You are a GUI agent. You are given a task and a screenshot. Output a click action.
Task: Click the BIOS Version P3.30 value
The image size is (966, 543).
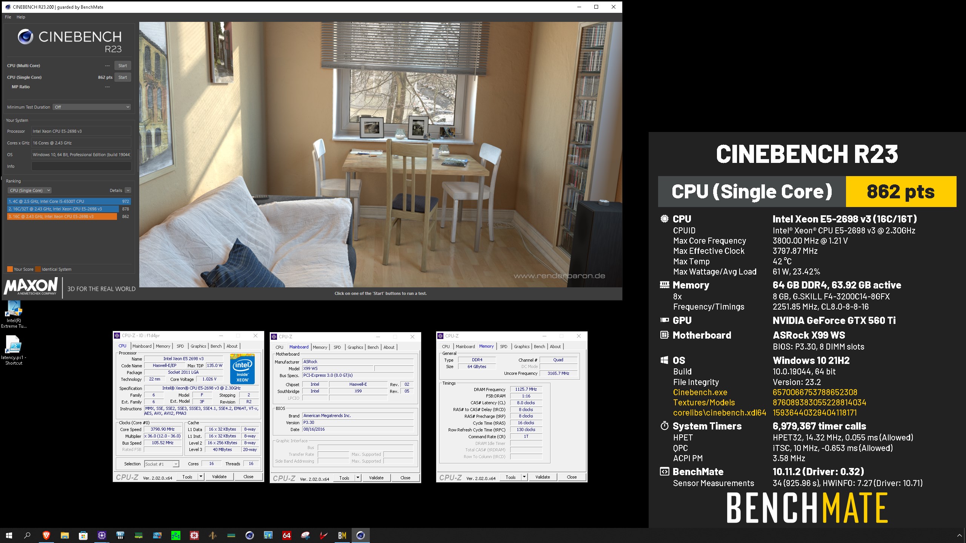[358, 422]
